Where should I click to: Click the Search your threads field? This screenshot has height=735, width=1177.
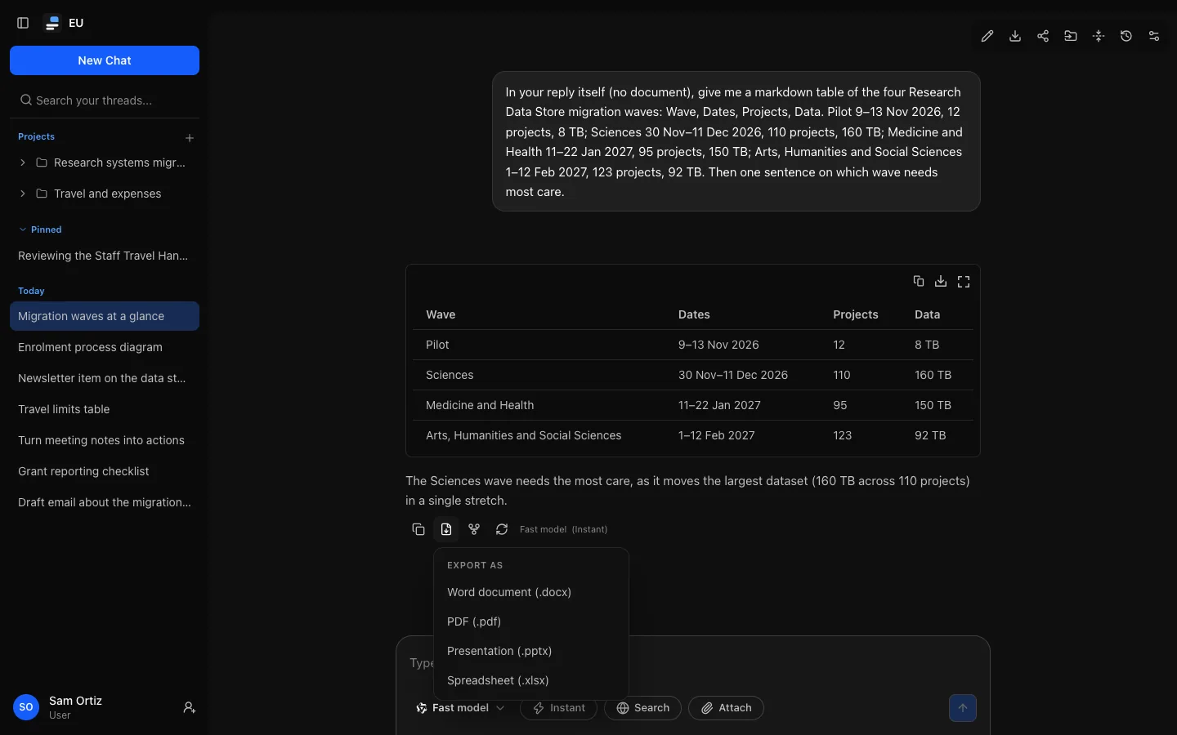(105, 100)
